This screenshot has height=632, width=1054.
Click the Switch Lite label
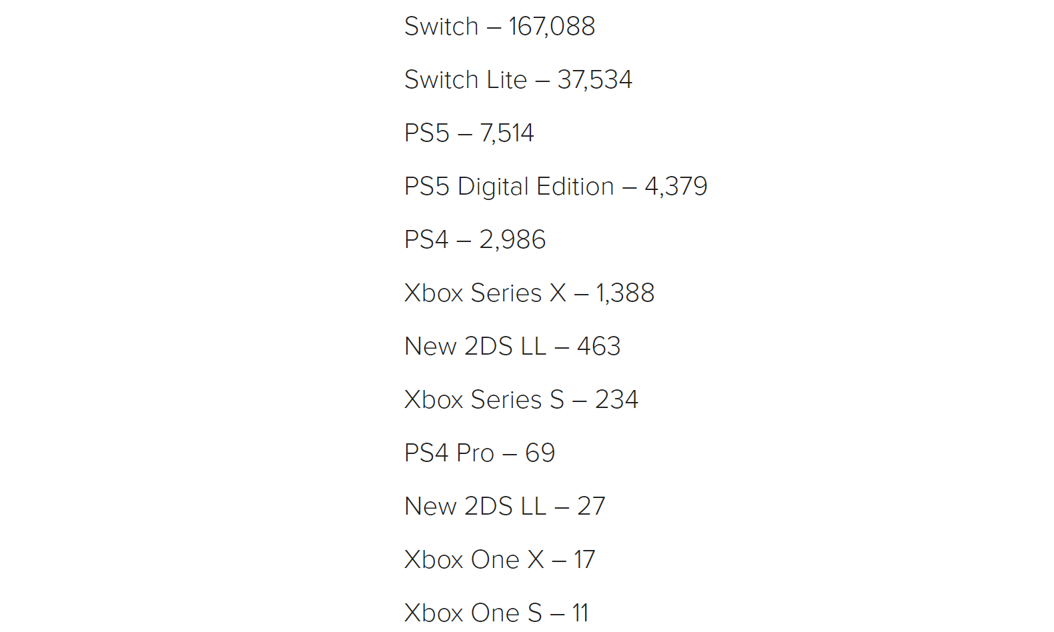coord(466,80)
